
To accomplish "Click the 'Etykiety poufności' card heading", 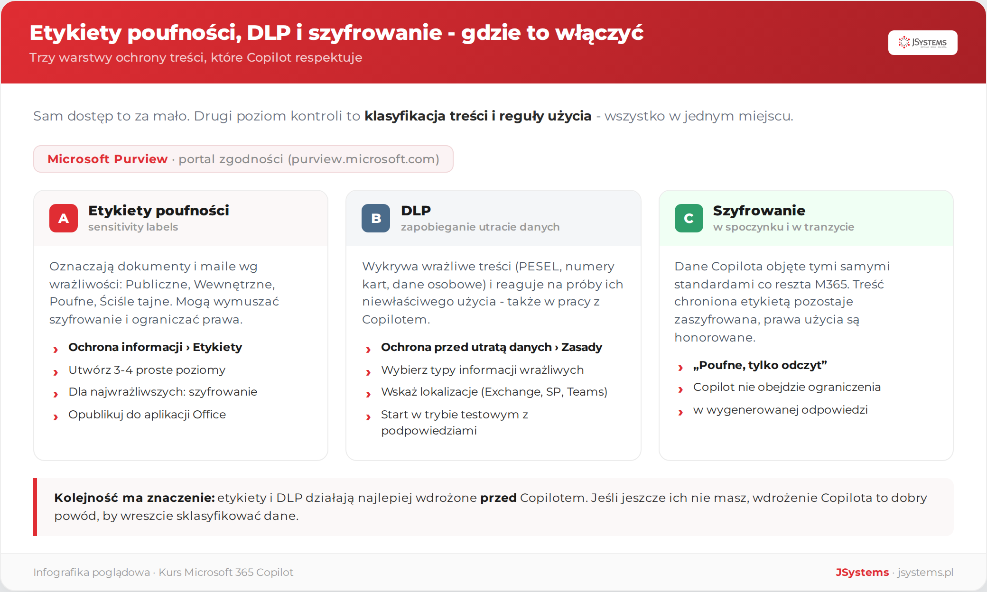I will coord(158,210).
